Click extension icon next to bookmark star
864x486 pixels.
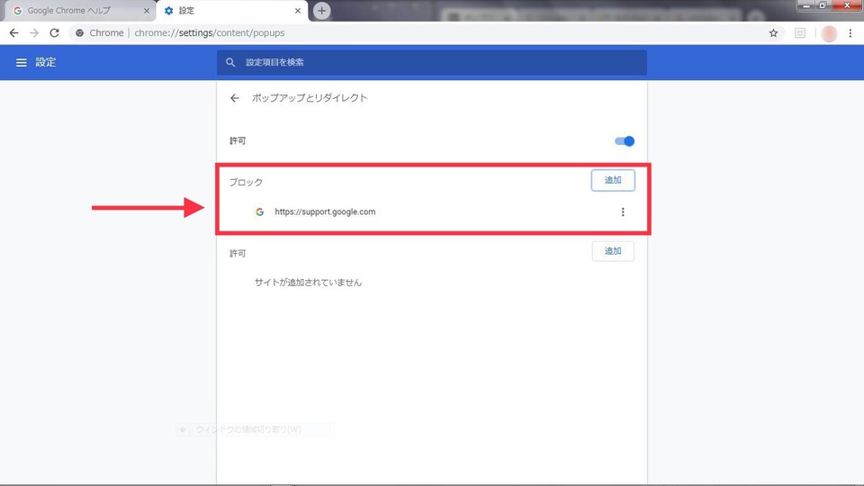(x=800, y=33)
